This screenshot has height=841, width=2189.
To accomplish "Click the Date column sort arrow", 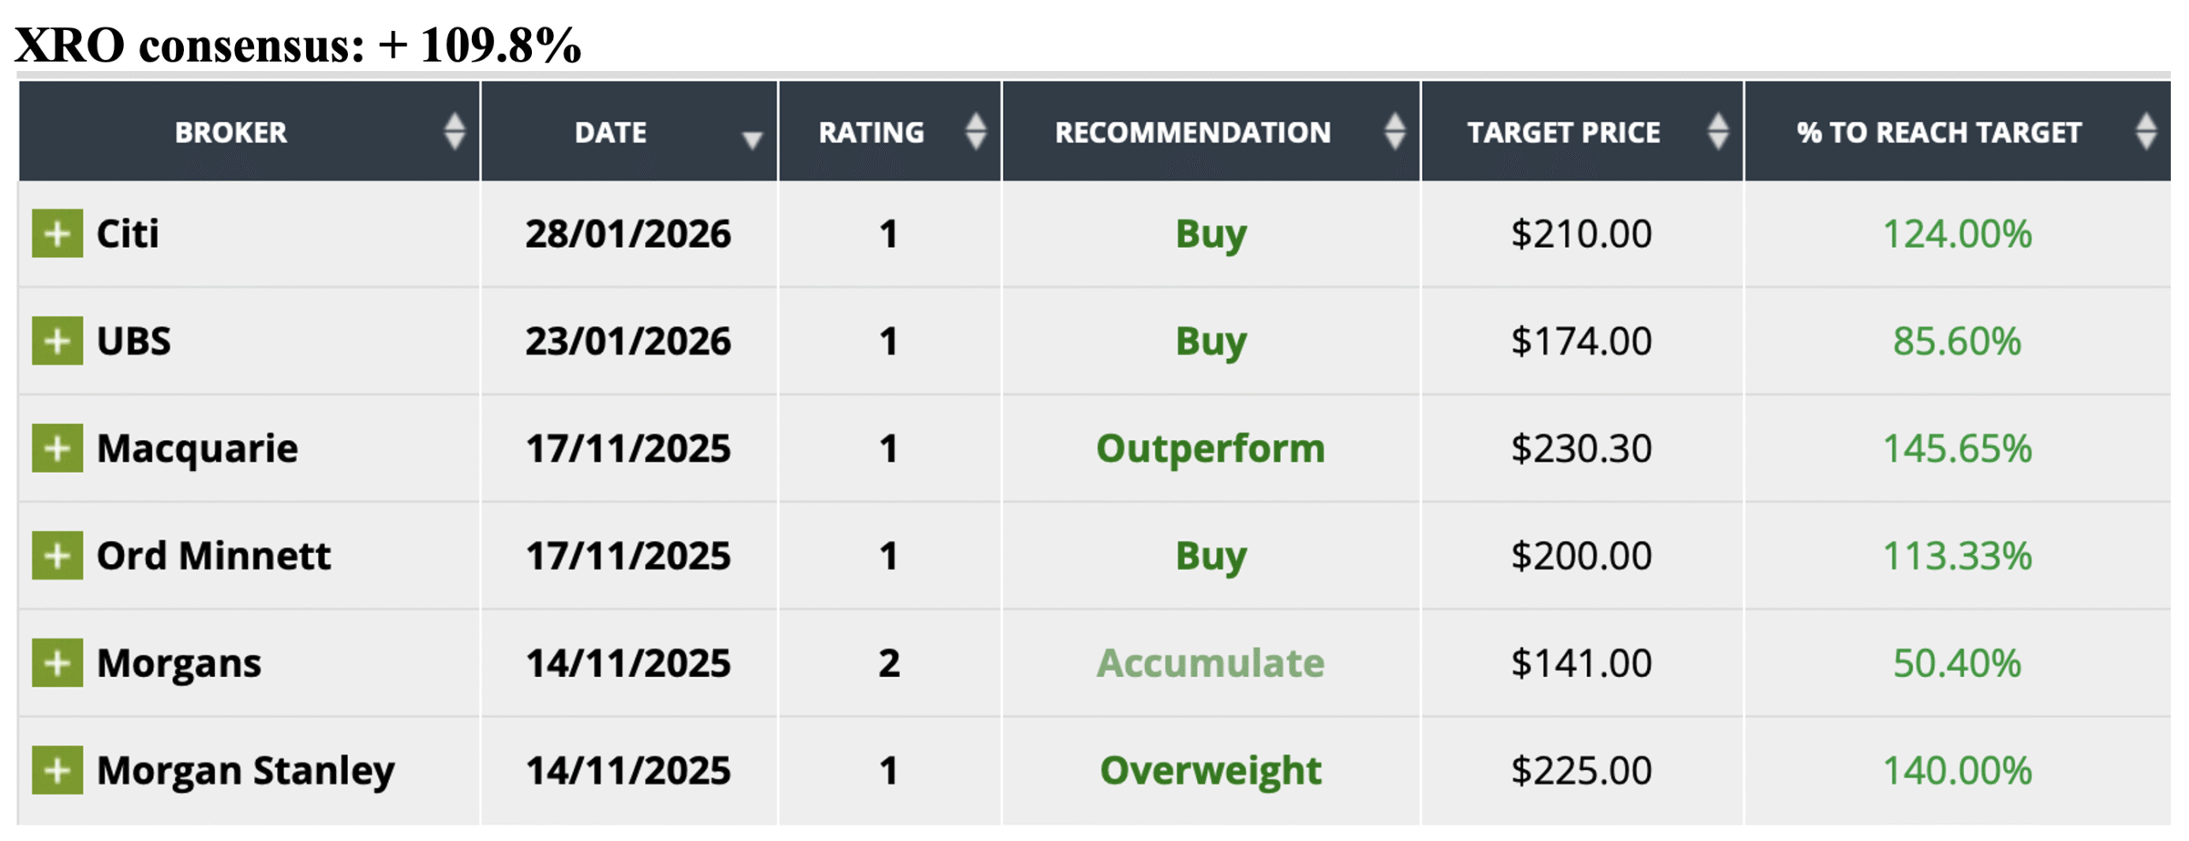I will (752, 140).
